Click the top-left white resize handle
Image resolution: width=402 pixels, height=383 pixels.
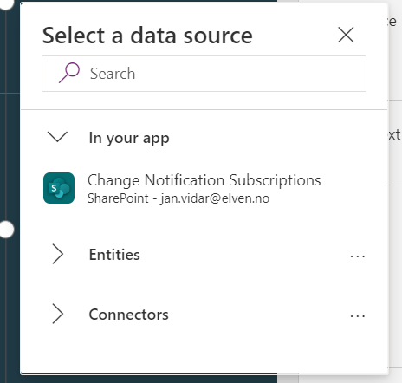6,3
